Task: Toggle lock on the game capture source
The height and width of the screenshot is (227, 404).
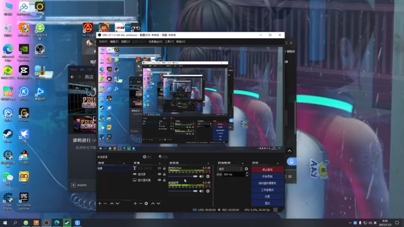Action: point(165,174)
